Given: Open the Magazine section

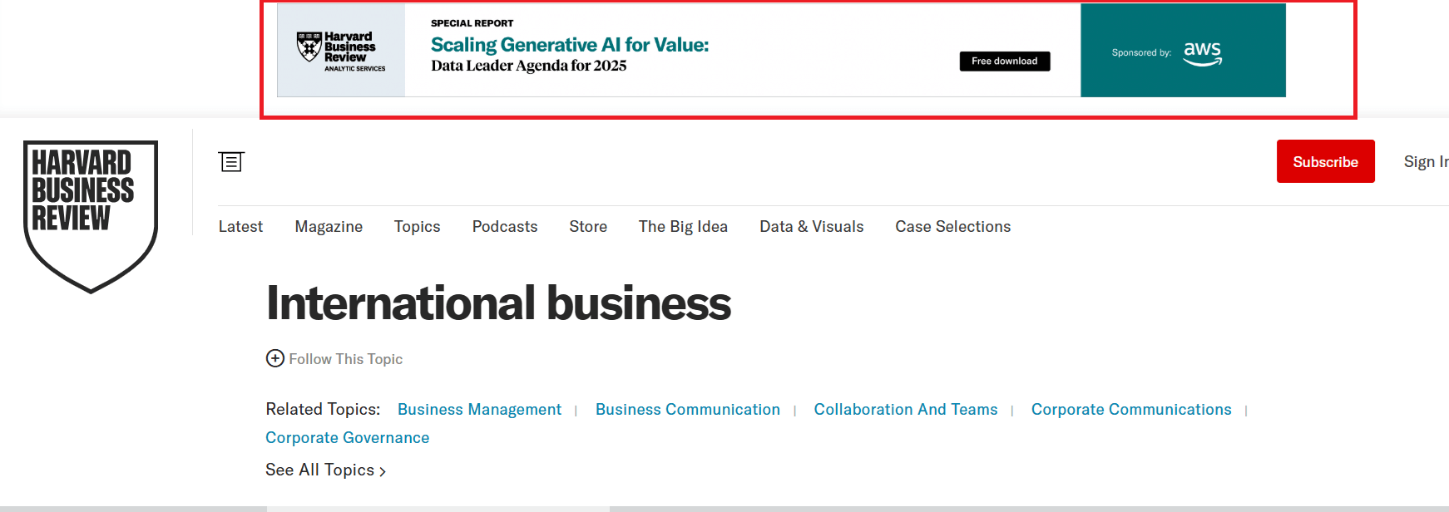Looking at the screenshot, I should (x=329, y=227).
